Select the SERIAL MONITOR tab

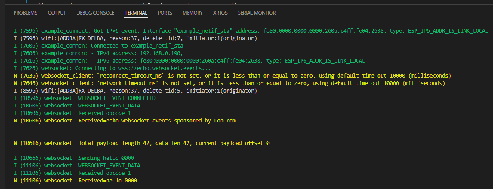(x=257, y=13)
